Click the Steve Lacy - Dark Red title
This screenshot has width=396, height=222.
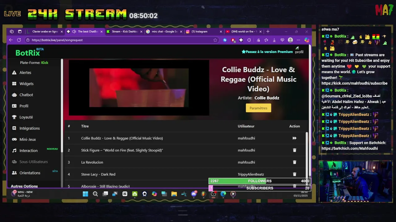pyautogui.click(x=98, y=174)
